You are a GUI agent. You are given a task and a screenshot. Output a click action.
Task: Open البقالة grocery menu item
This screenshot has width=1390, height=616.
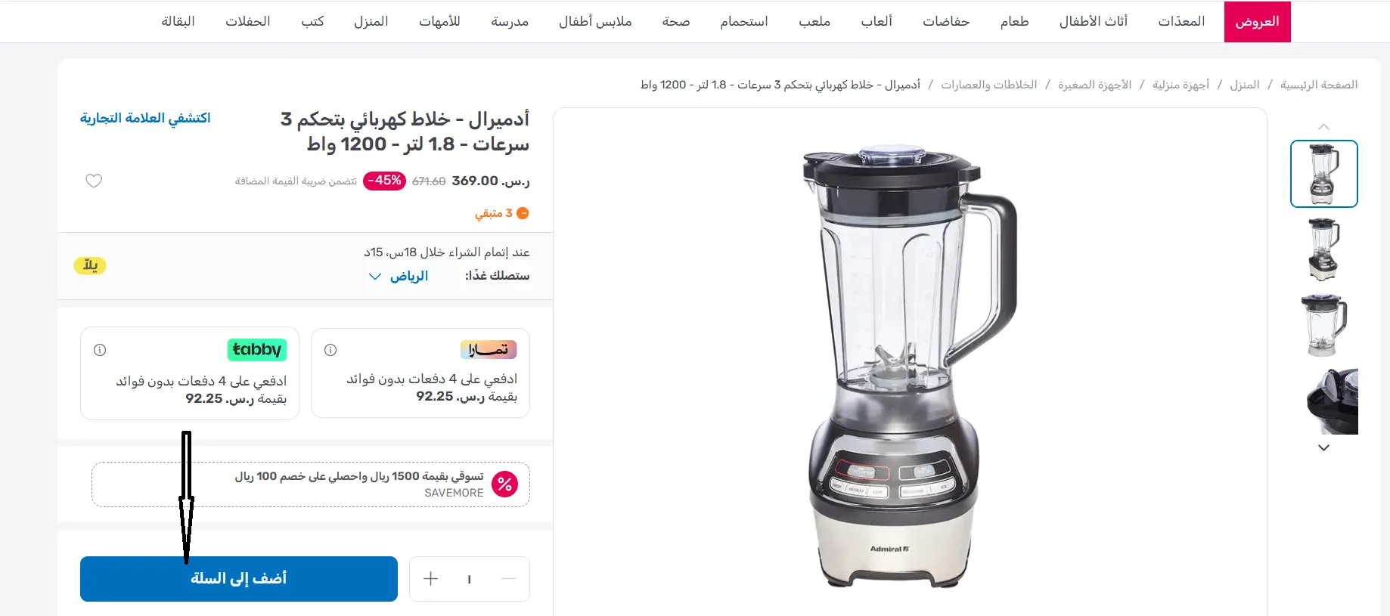click(178, 21)
